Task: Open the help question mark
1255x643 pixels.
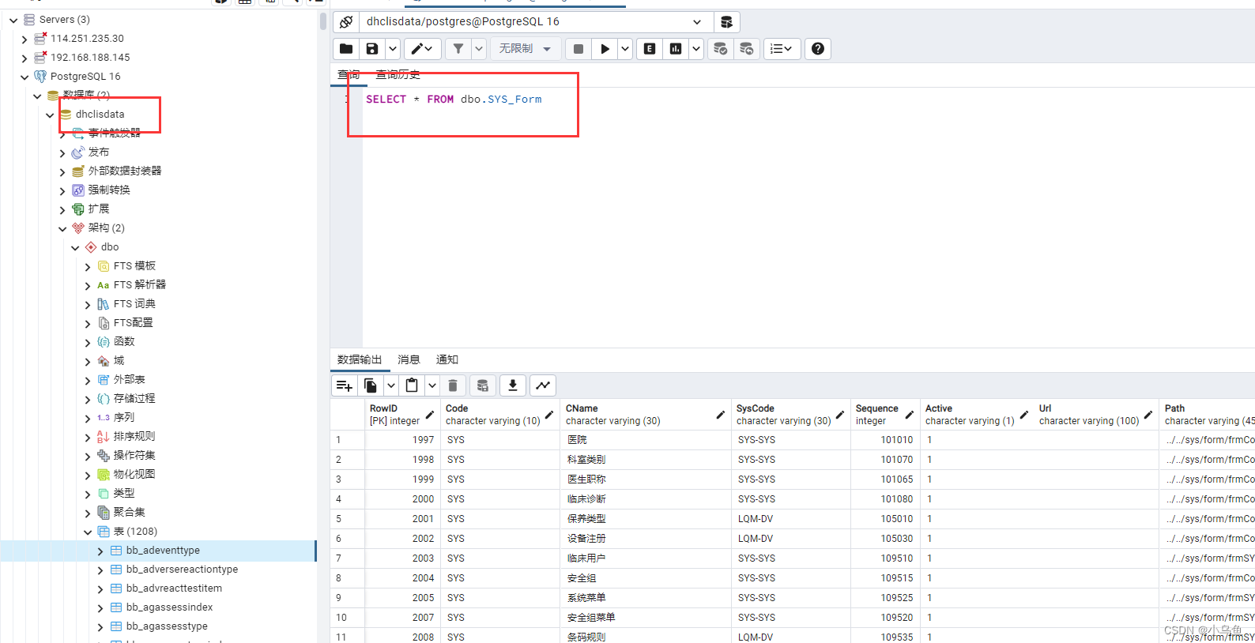Action: 818,49
